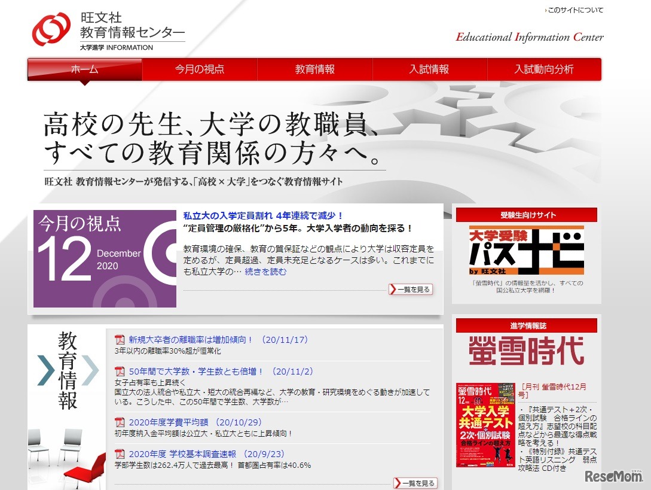Image resolution: width=651 pixels, height=490 pixels.
Task: Select the ホーム navigation tab
Action: (x=85, y=69)
